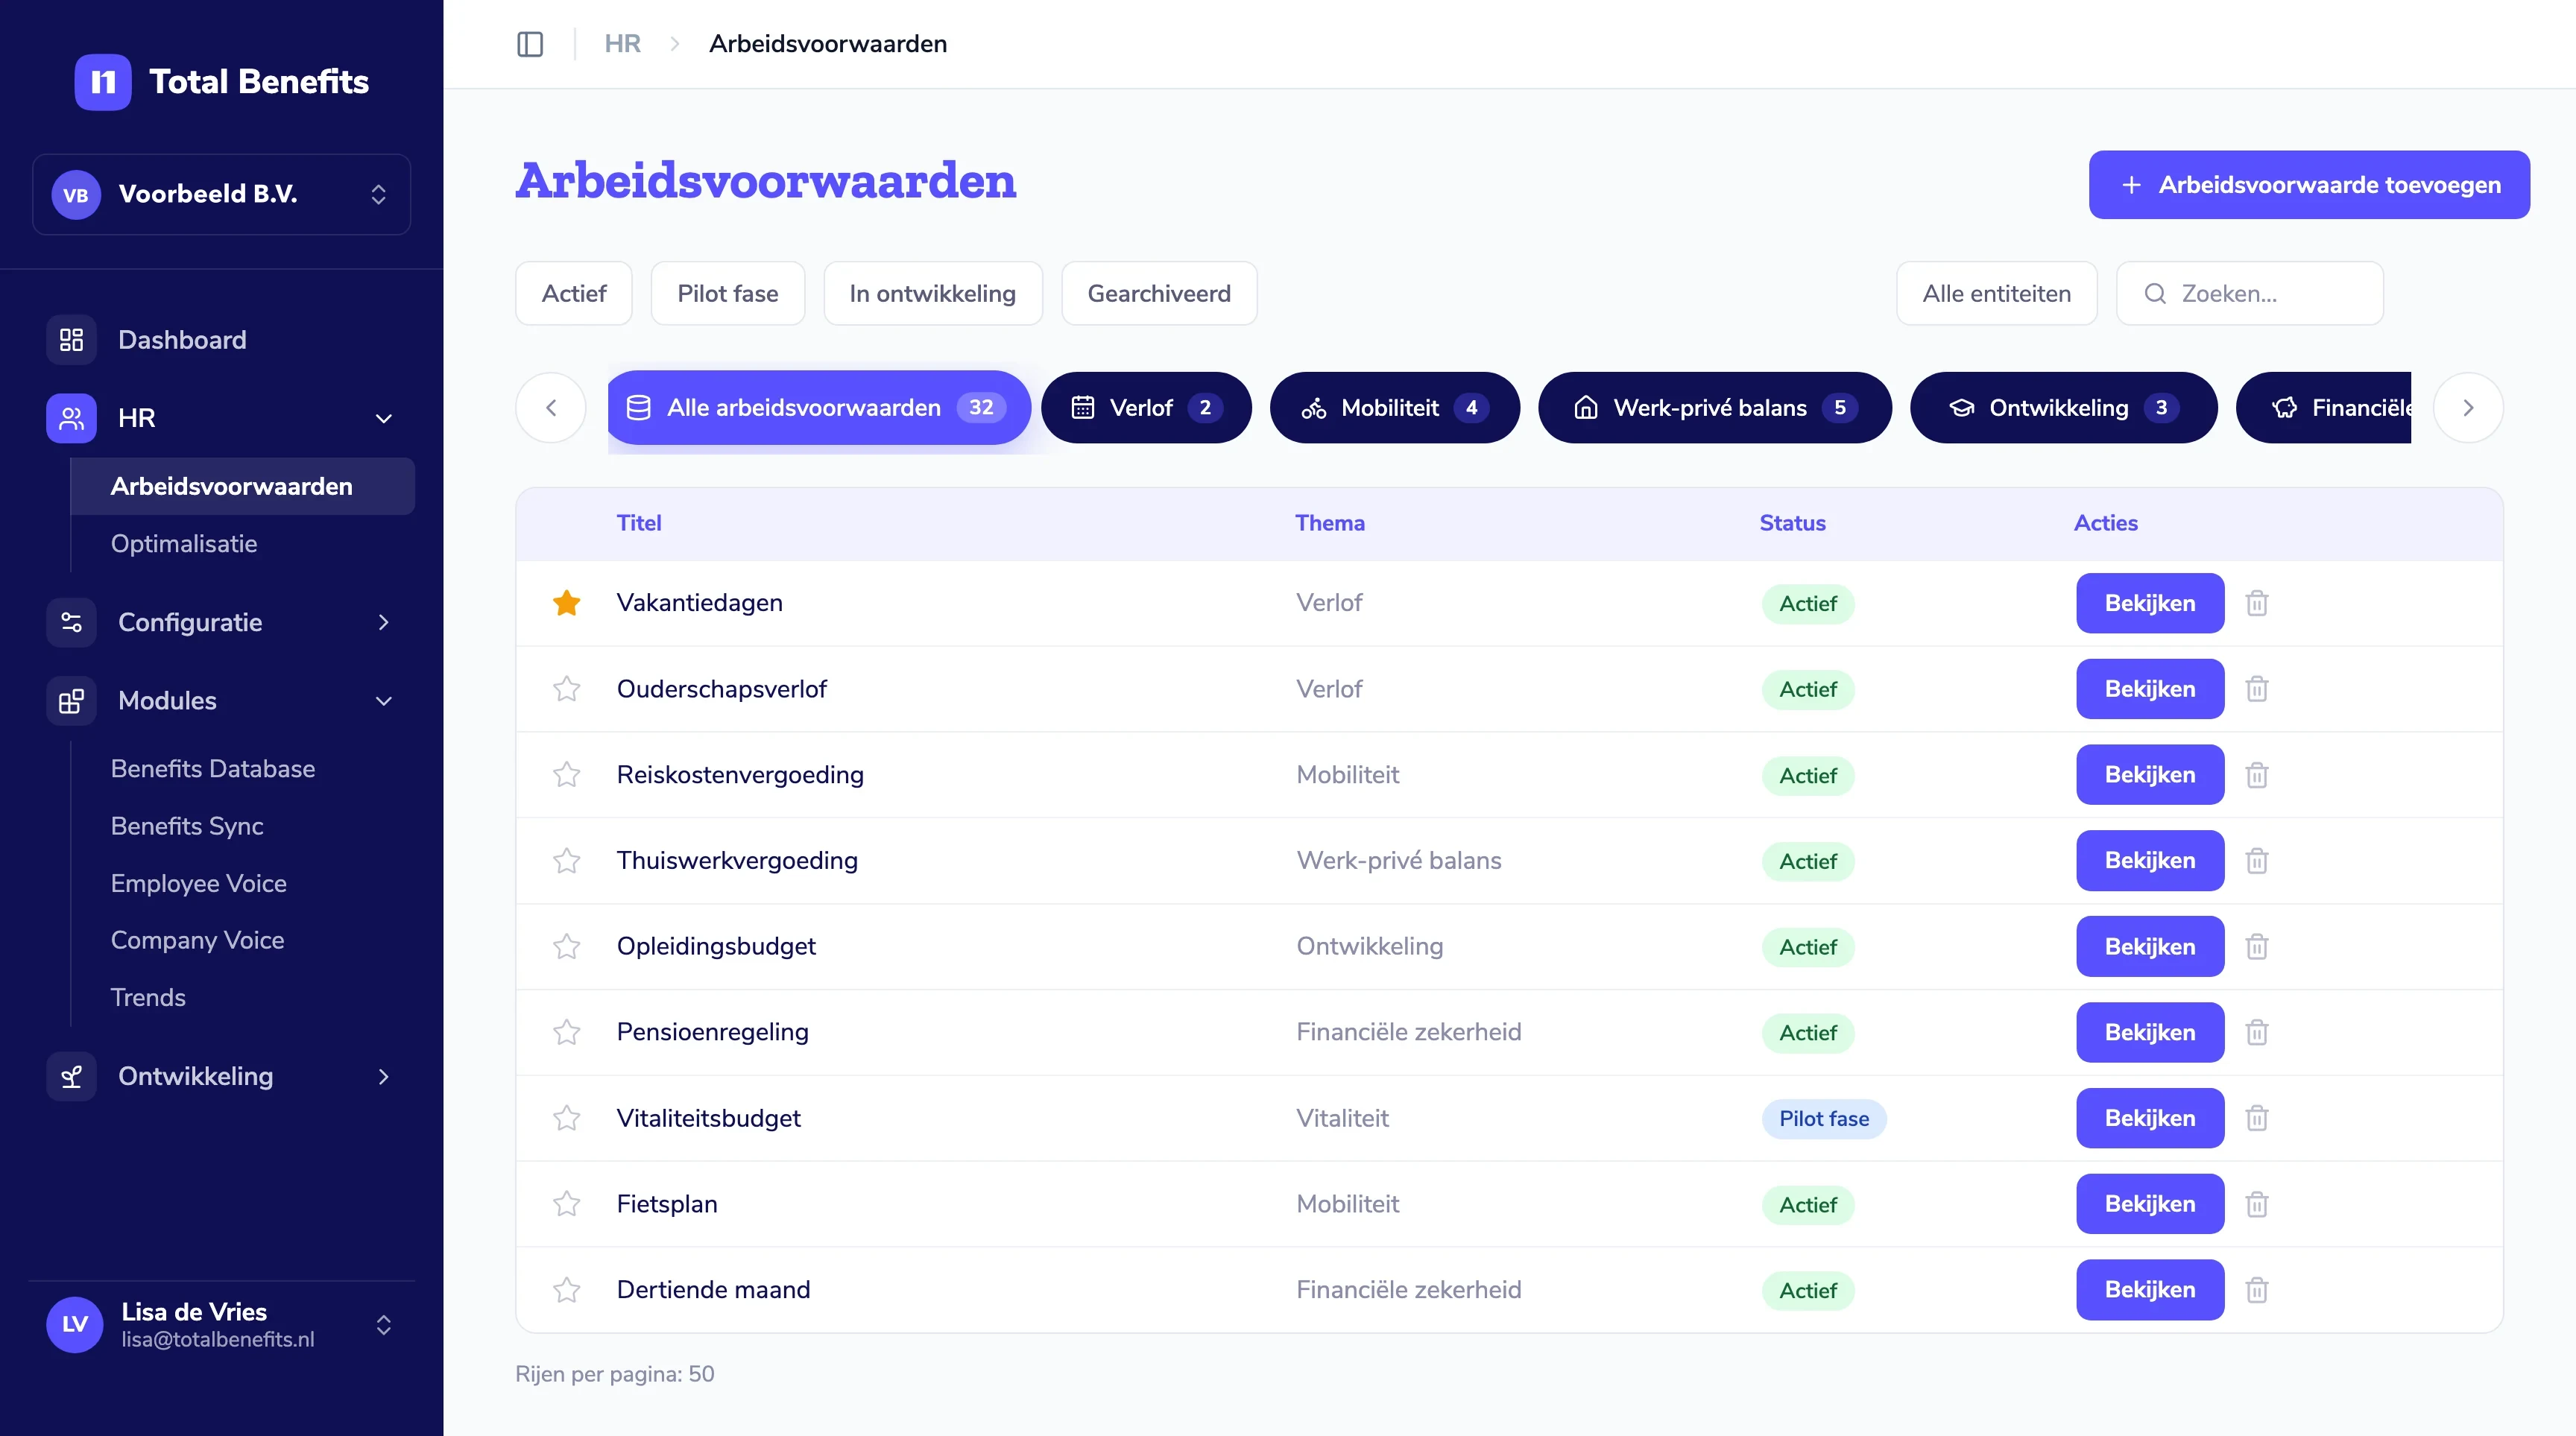
Task: Delete the Vakantiedagen row via trash icon
Action: point(2257,603)
